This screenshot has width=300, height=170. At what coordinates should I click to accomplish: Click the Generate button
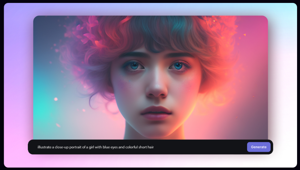click(x=258, y=147)
